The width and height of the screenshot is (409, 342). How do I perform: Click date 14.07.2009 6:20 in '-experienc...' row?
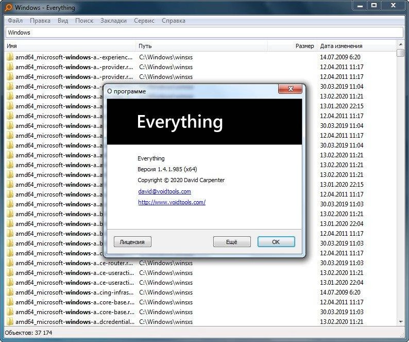point(340,57)
